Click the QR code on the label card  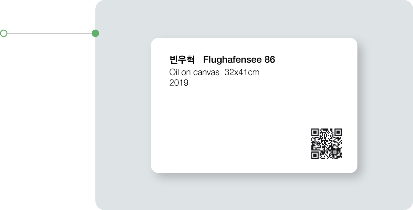[326, 143]
